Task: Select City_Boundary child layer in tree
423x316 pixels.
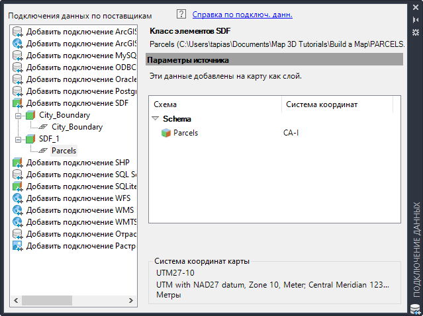Action: click(x=77, y=127)
